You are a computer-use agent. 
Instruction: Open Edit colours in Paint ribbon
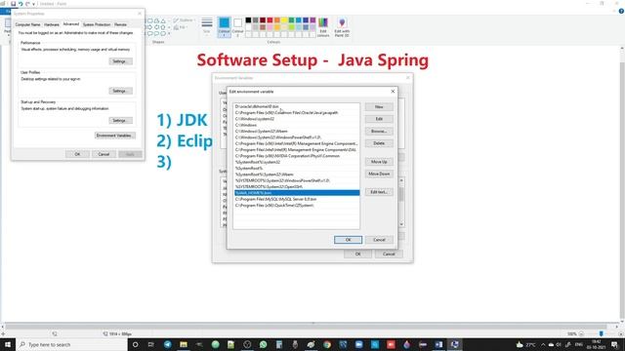[323, 27]
